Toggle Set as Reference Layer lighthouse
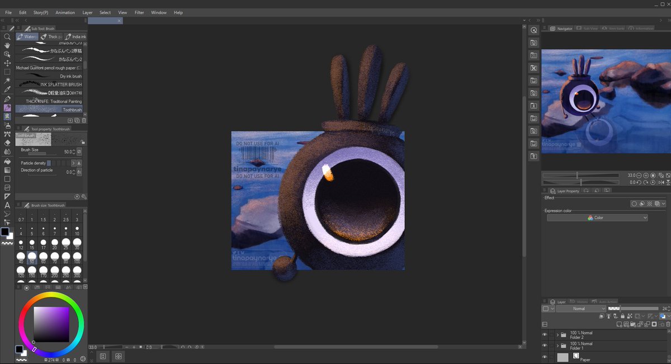 608,316
